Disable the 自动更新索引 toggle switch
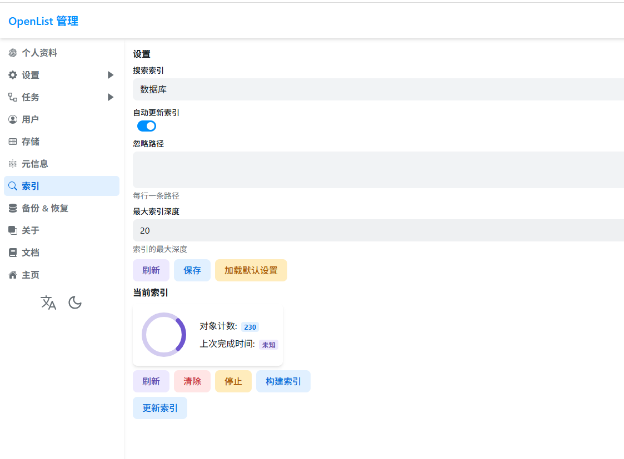The width and height of the screenshot is (624, 459). click(147, 126)
